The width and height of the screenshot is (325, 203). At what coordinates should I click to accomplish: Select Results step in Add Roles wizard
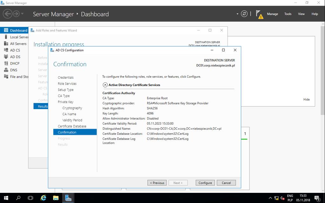click(41, 106)
